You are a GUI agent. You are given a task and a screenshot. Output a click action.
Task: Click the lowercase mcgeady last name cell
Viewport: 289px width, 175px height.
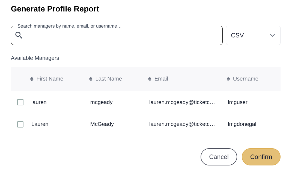coord(101,102)
